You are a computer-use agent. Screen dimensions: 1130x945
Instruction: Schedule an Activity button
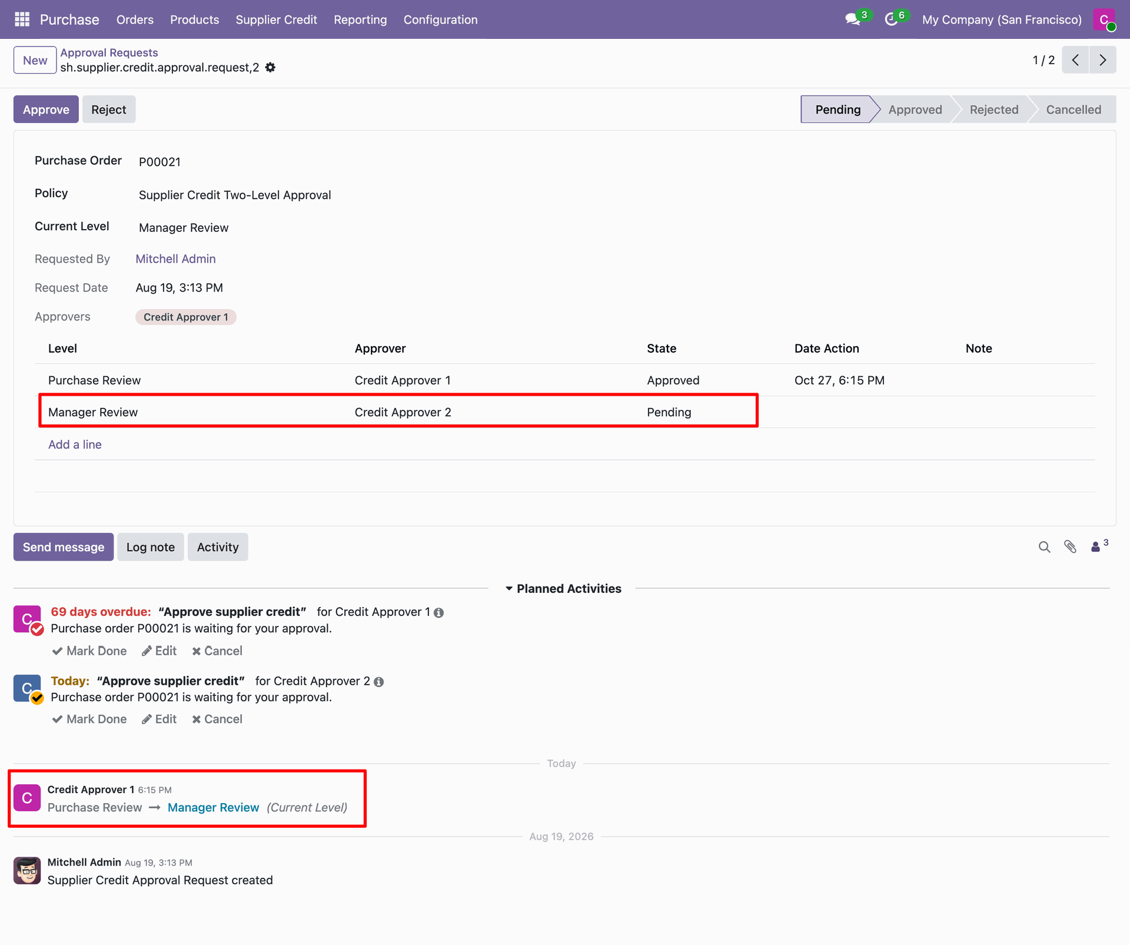218,547
